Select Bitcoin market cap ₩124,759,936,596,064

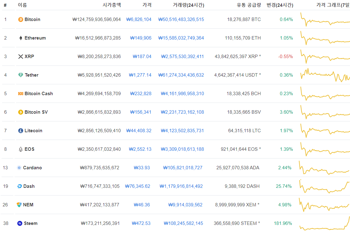[x=96, y=19]
